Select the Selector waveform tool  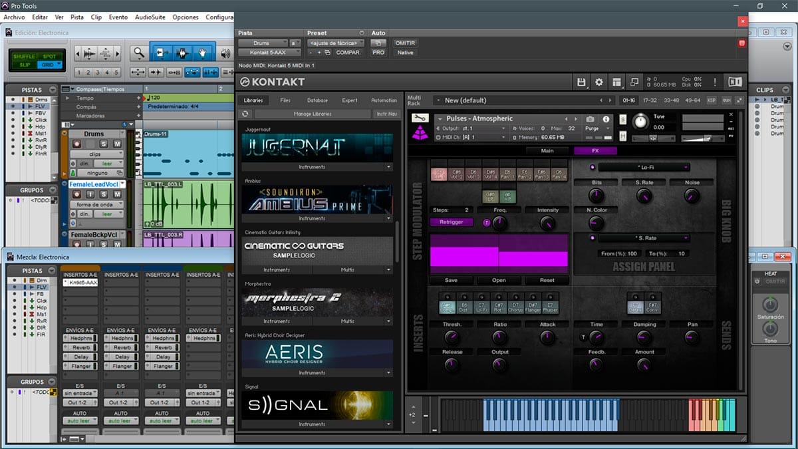(x=182, y=53)
